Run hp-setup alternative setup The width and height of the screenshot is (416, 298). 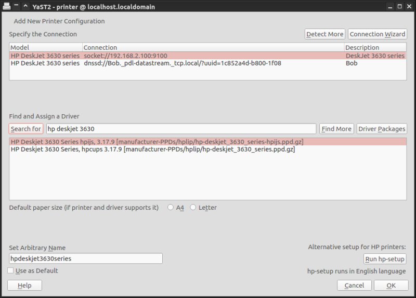pos(385,259)
